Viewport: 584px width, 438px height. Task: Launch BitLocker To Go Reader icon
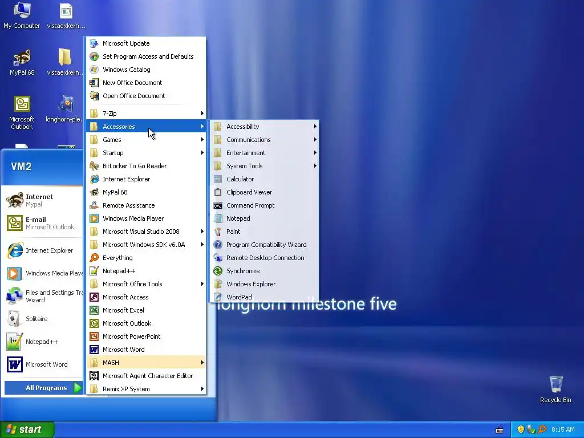click(94, 166)
